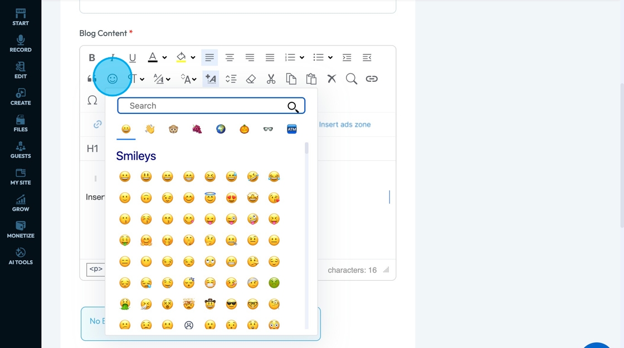Focus the emoji Search field
Screen dimensions: 624x348
(211, 106)
